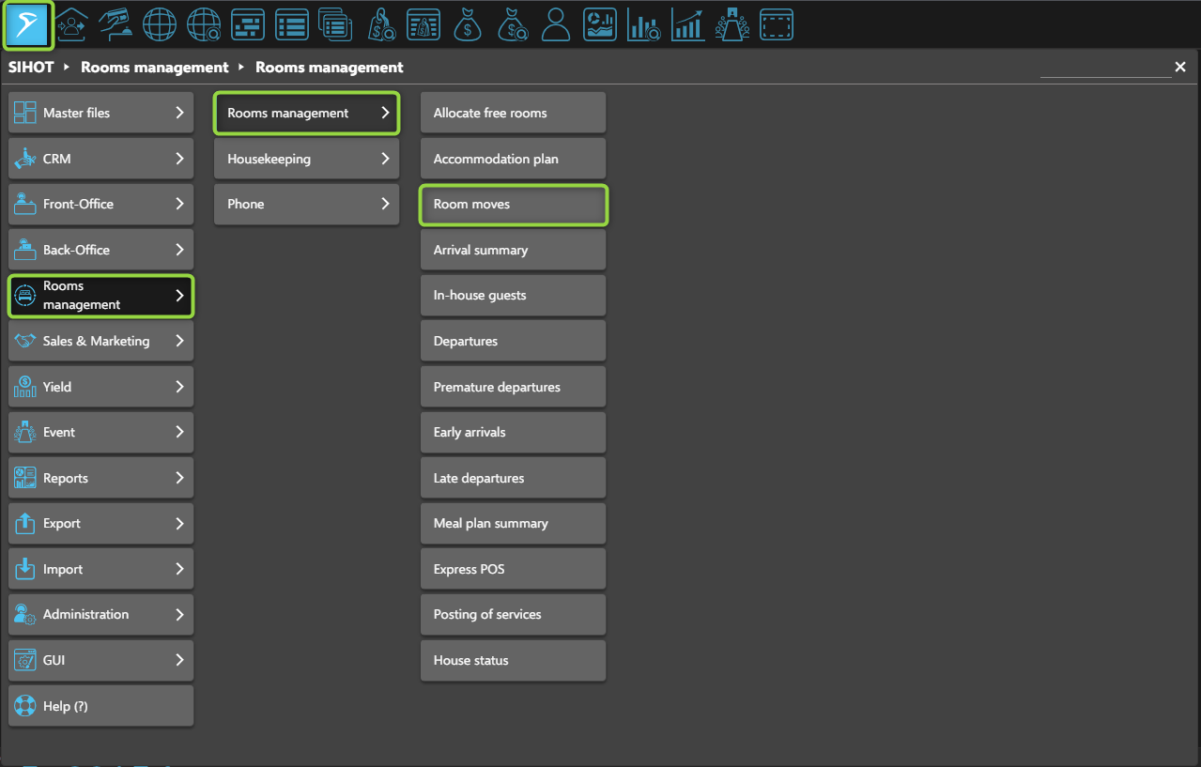Close the menu panel with X
Screen dimensions: 1201x767
(x=1180, y=68)
